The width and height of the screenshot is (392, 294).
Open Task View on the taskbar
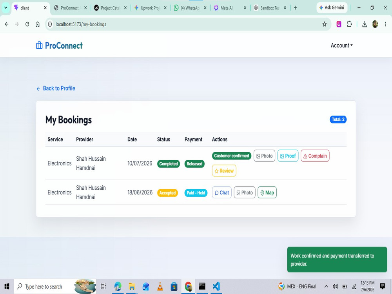pyautogui.click(x=103, y=287)
